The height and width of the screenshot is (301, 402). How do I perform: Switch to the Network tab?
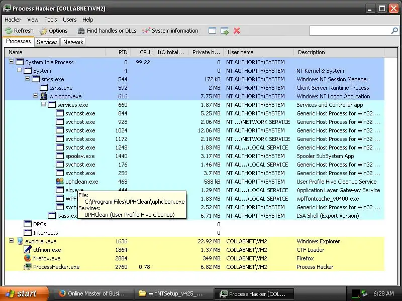pyautogui.click(x=73, y=42)
